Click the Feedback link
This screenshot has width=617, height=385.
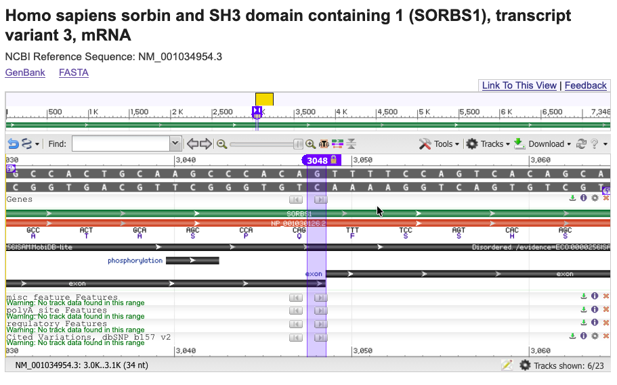(586, 85)
